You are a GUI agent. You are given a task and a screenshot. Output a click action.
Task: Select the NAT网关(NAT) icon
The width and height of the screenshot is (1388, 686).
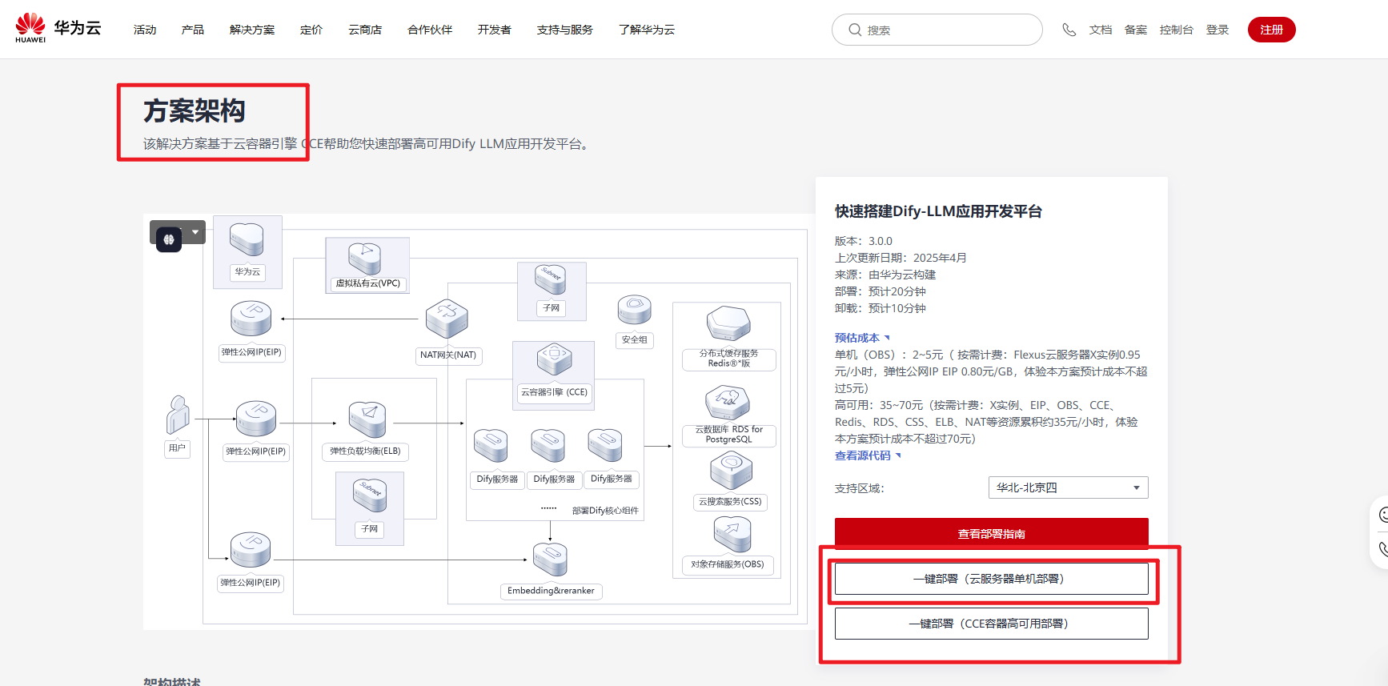click(447, 319)
